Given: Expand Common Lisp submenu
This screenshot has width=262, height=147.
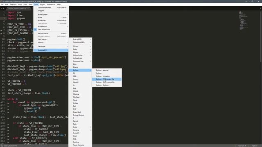Looking at the screenshot, I should [x=80, y=61].
